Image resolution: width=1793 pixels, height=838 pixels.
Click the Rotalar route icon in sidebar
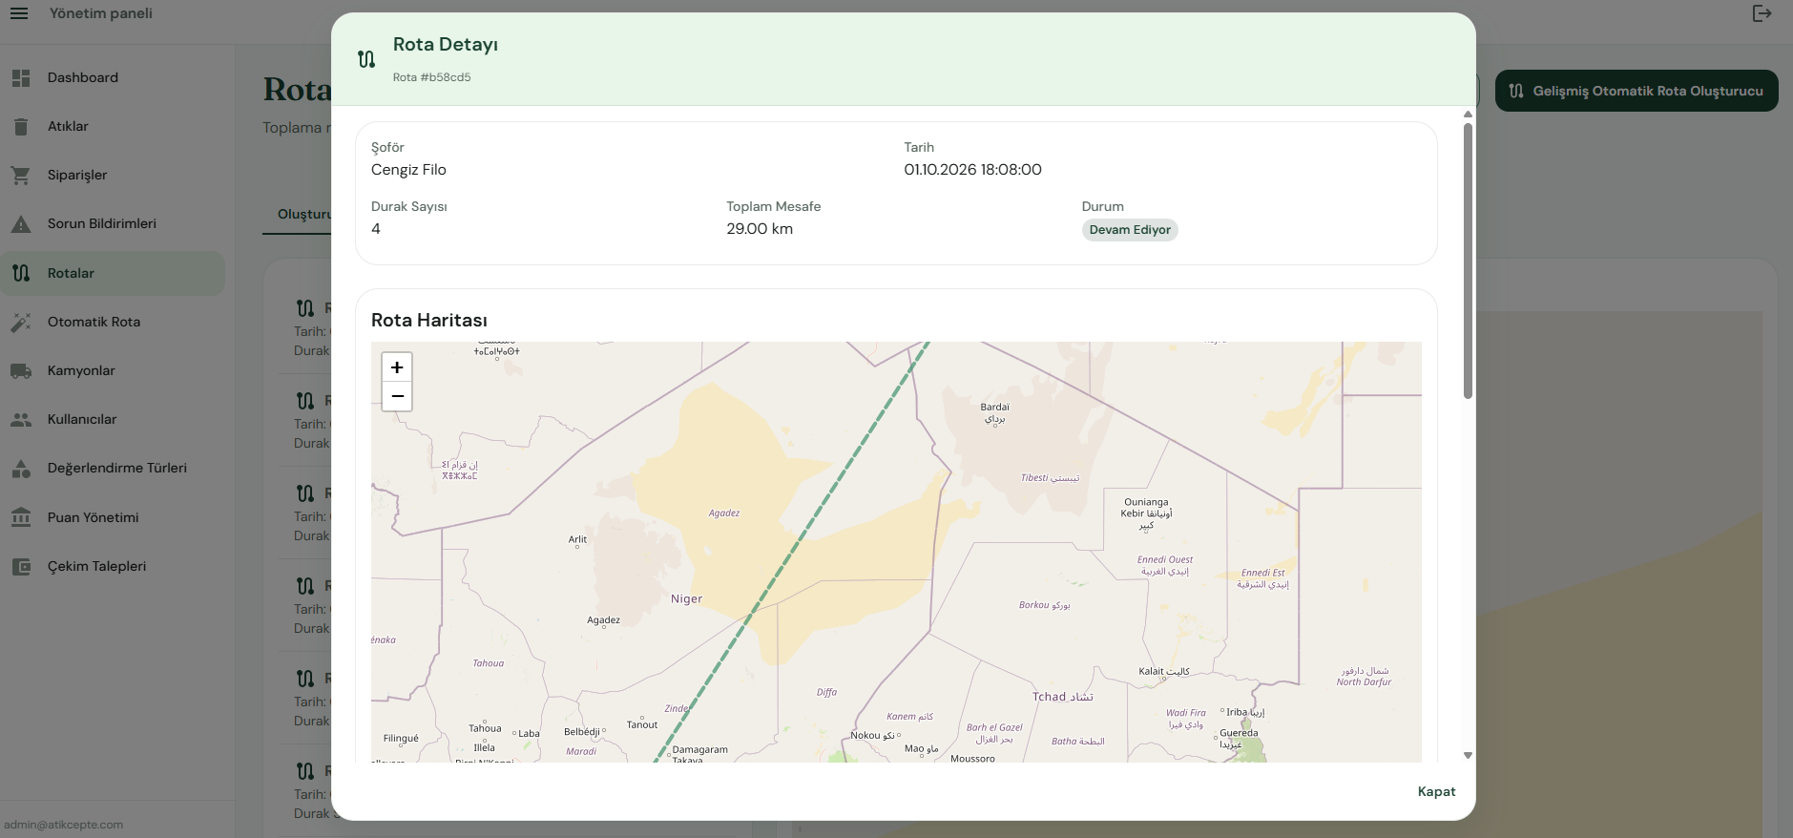pyautogui.click(x=21, y=273)
